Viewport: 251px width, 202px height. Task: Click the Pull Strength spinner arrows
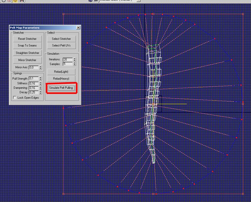click(40, 79)
